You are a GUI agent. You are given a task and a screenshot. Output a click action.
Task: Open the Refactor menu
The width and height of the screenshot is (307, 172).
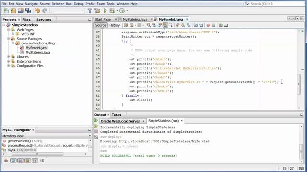(58, 4)
